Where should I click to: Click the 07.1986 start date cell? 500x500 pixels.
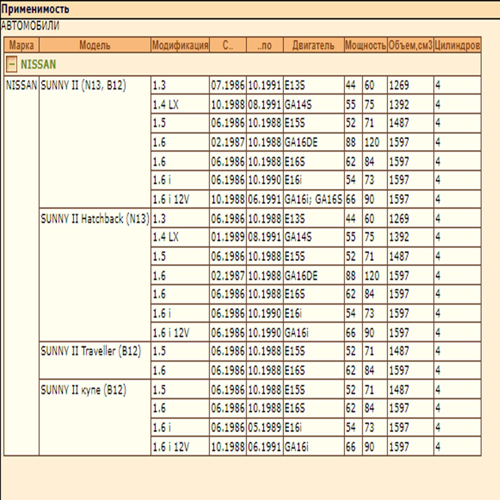(x=228, y=85)
